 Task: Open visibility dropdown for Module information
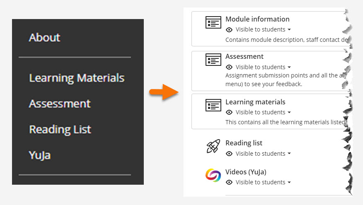pyautogui.click(x=289, y=30)
